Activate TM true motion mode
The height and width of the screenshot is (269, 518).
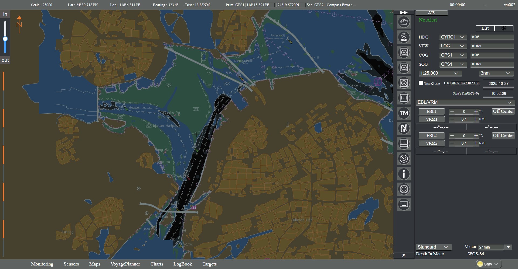[404, 113]
